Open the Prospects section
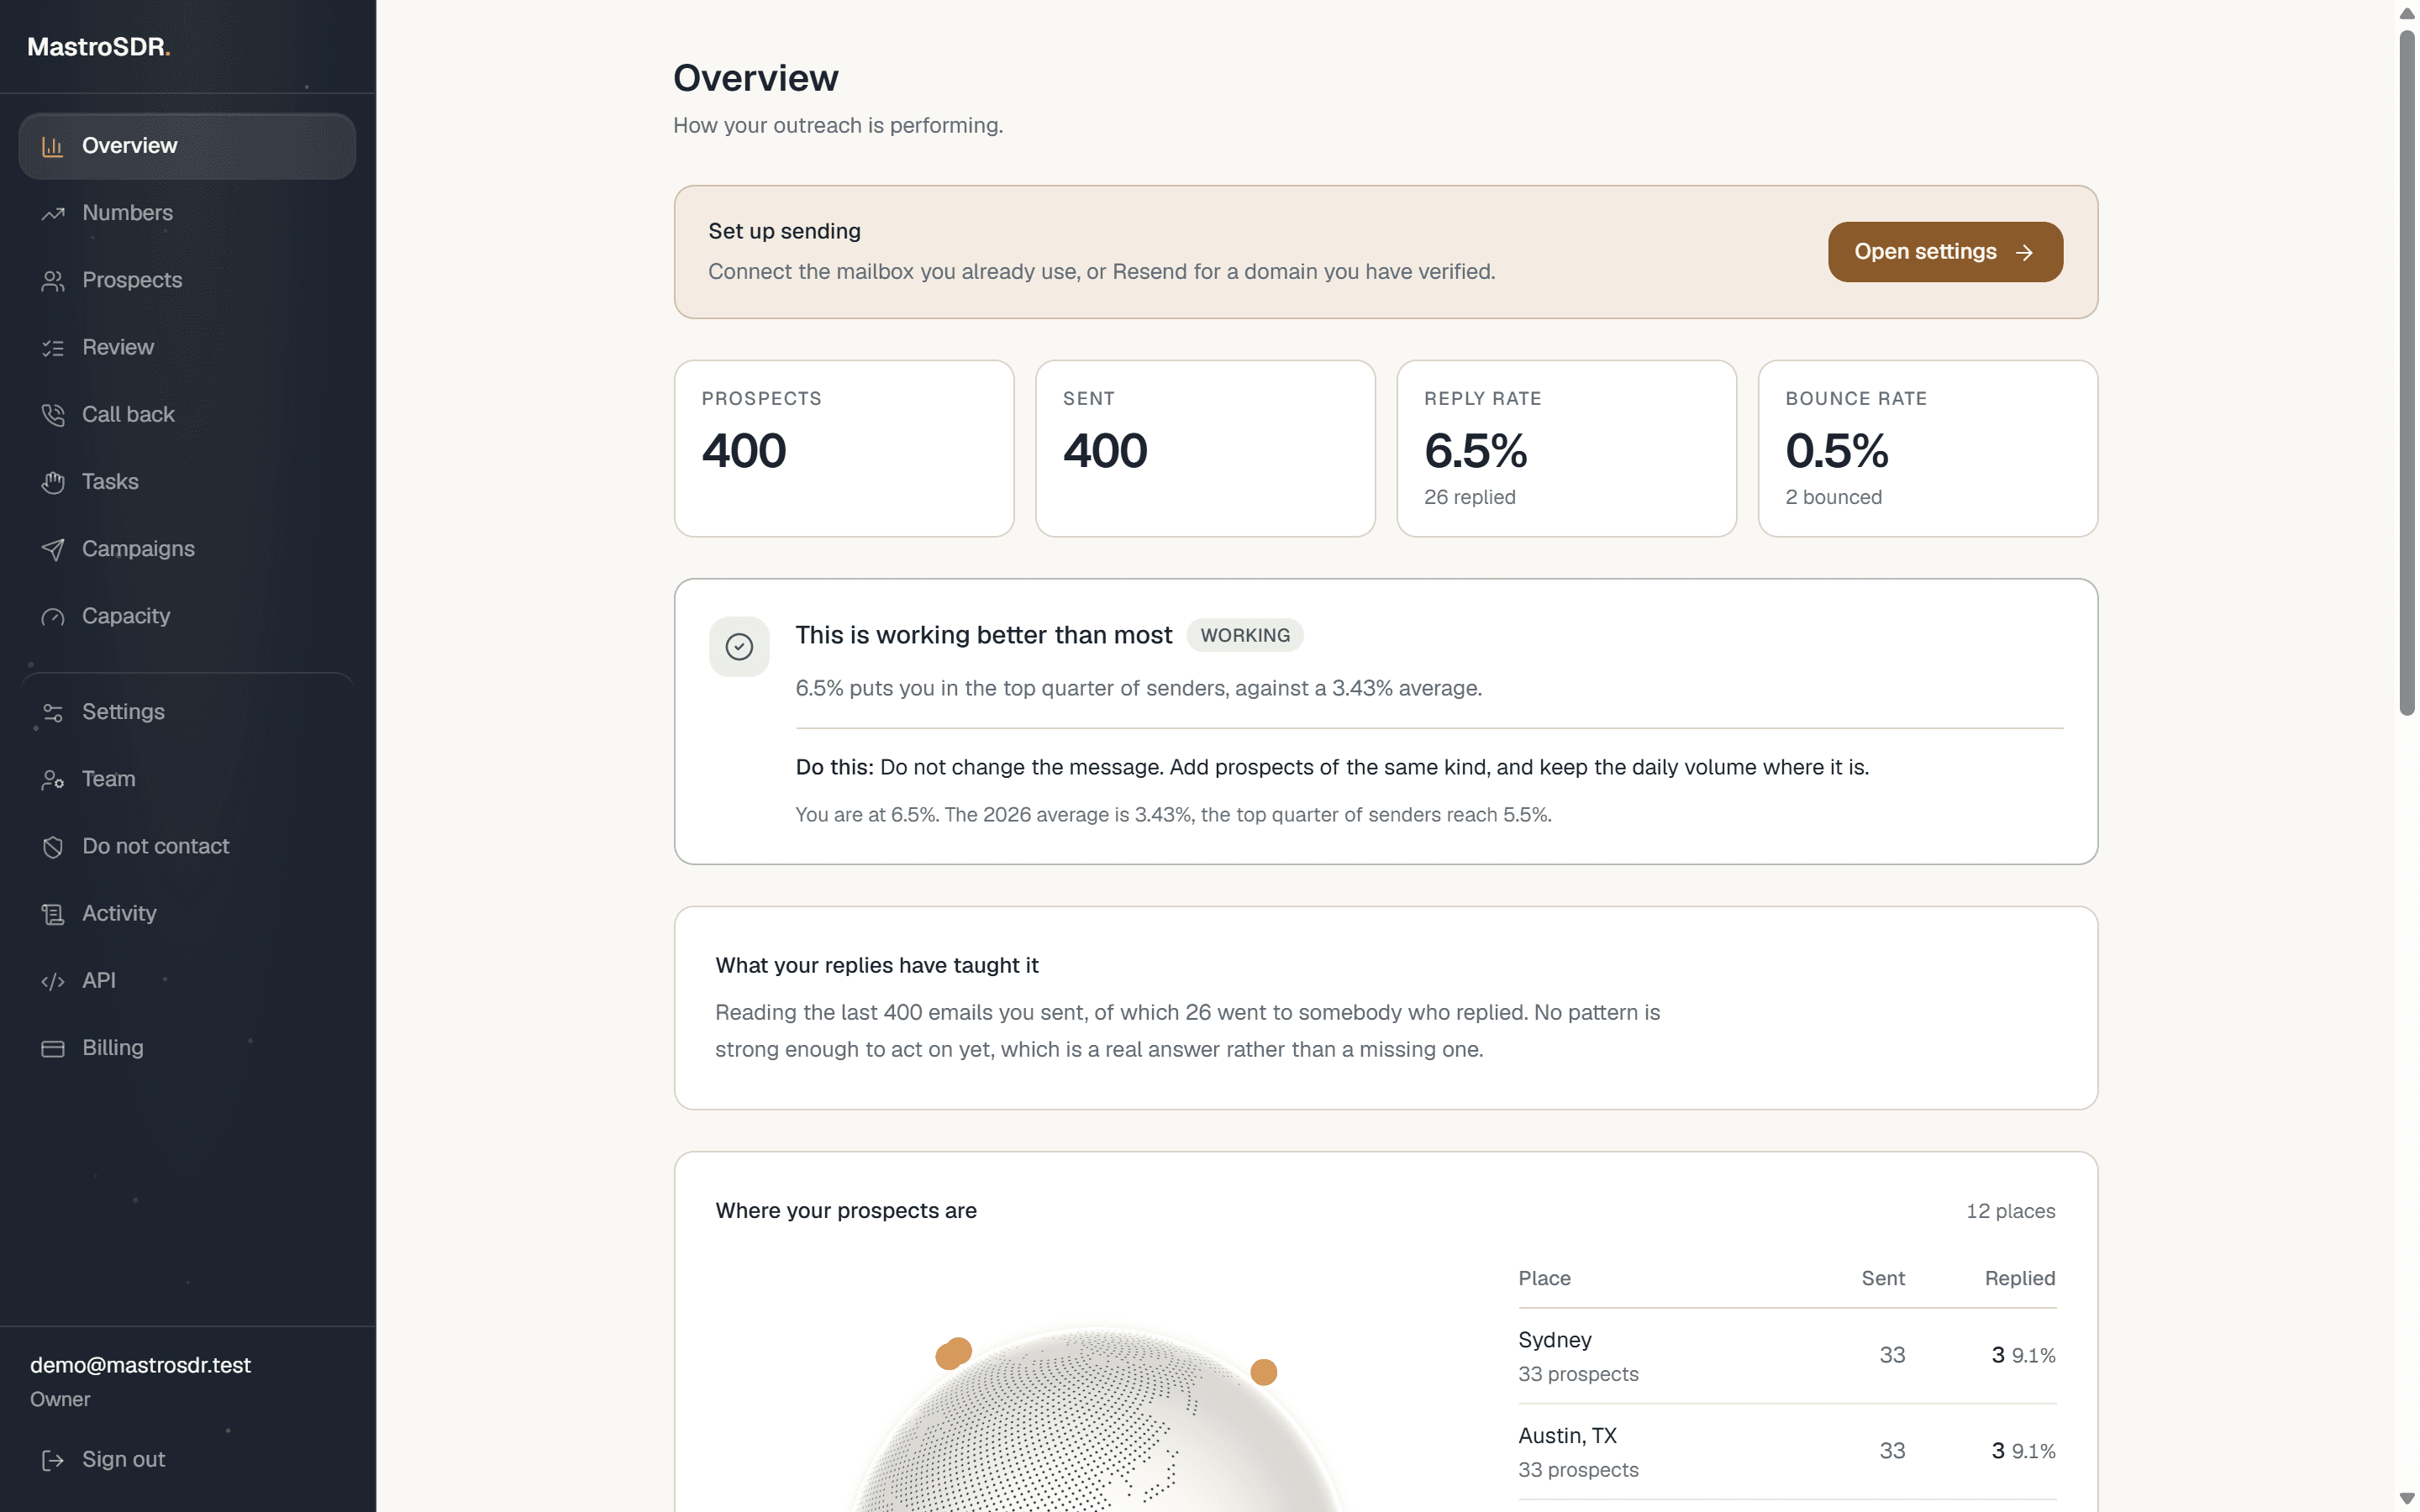This screenshot has width=2420, height=1512. (187, 280)
